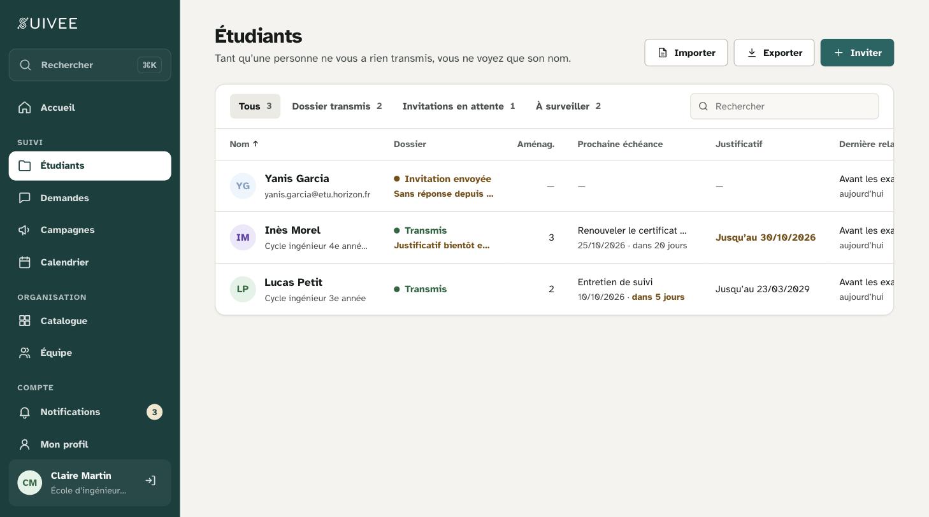The height and width of the screenshot is (517, 929).
Task: Focus the sidebar Rechercher box
Action: coord(90,65)
